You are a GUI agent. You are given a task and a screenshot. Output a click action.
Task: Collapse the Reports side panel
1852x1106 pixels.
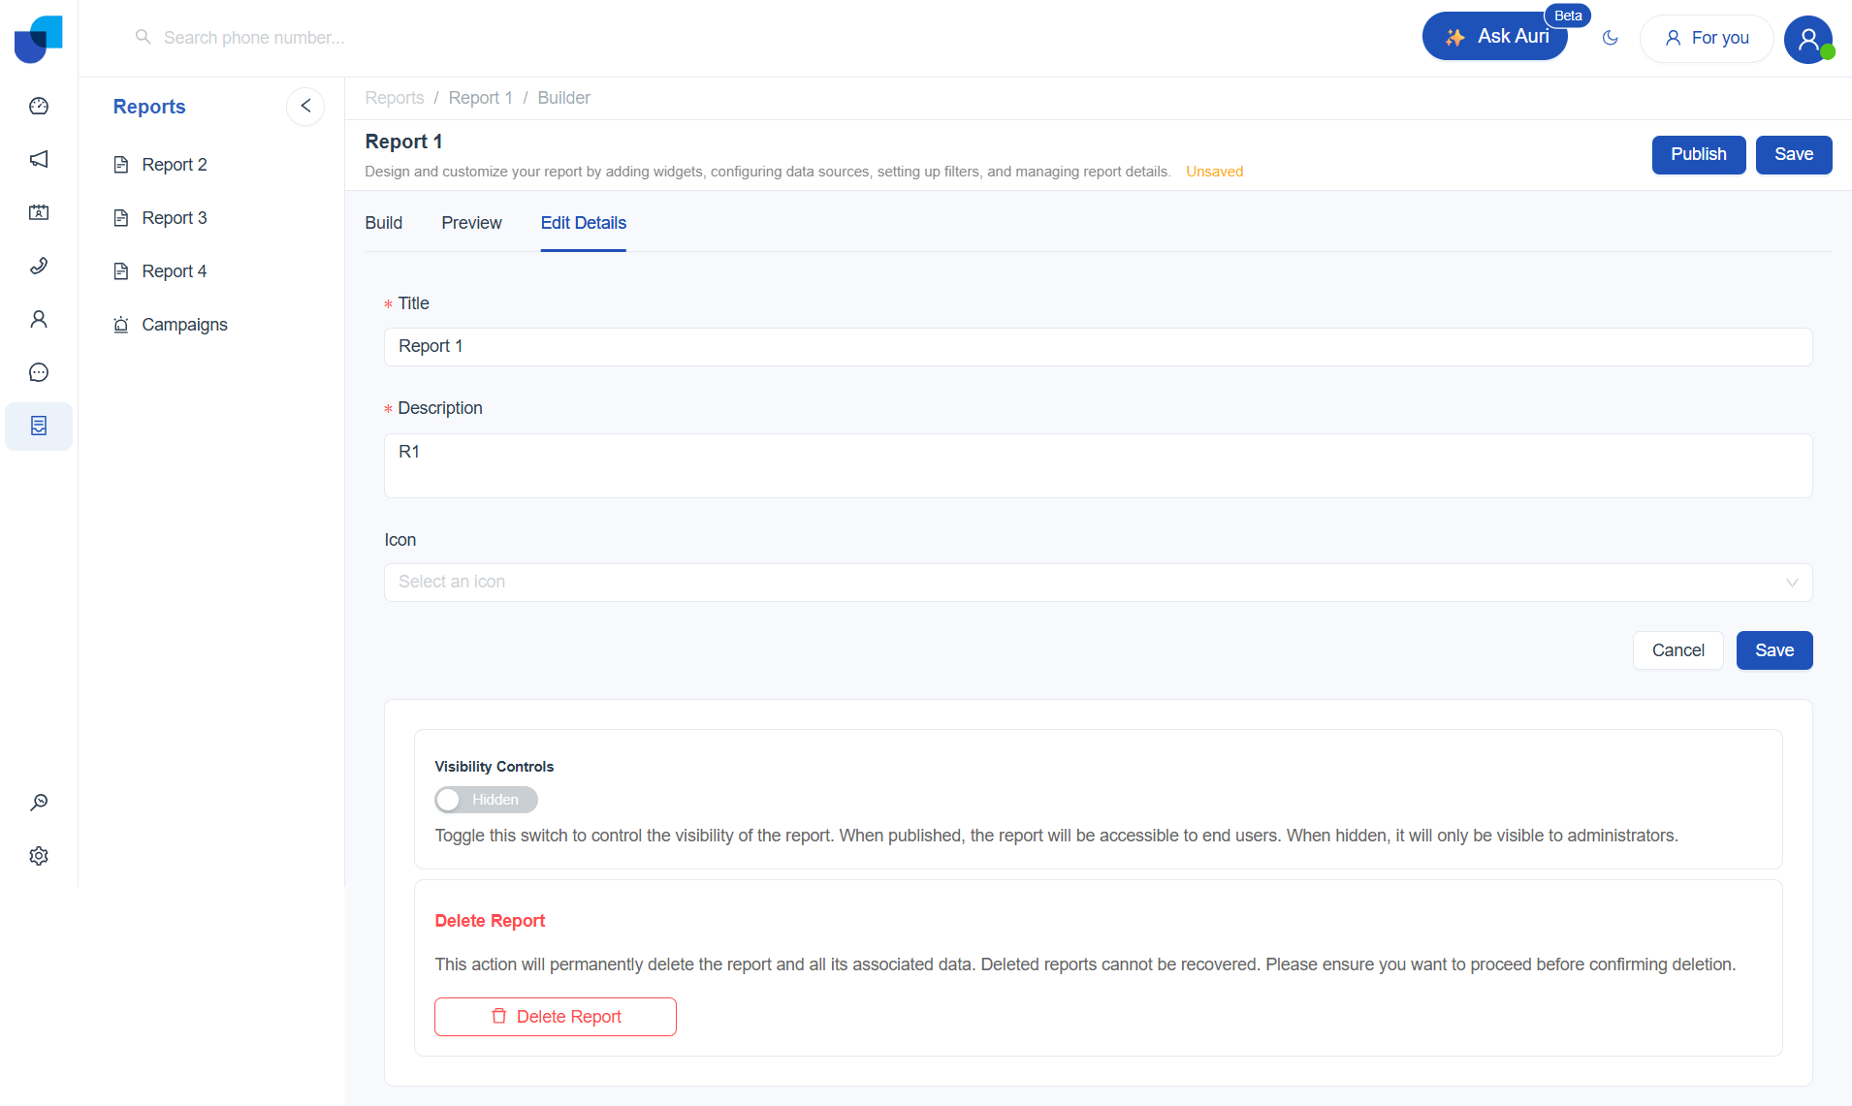point(305,107)
